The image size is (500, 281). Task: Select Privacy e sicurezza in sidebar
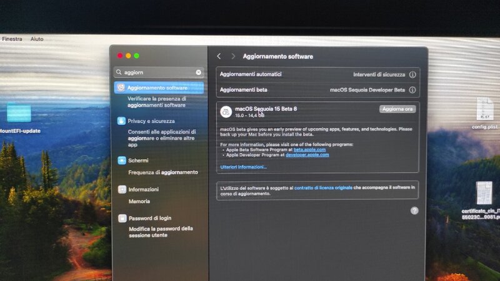click(151, 121)
